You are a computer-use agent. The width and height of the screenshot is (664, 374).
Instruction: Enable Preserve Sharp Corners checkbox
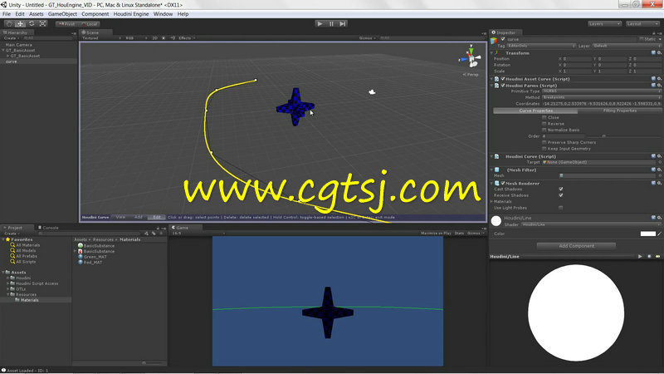[x=544, y=142]
